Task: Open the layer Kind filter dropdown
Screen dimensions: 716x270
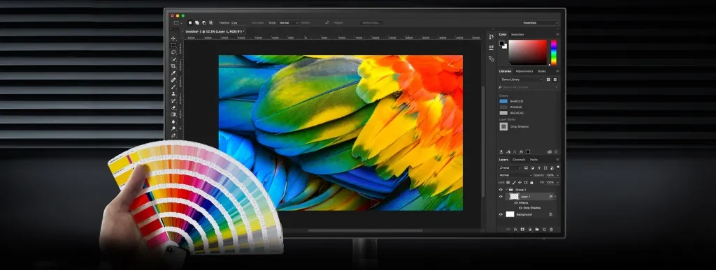Action: (510, 168)
